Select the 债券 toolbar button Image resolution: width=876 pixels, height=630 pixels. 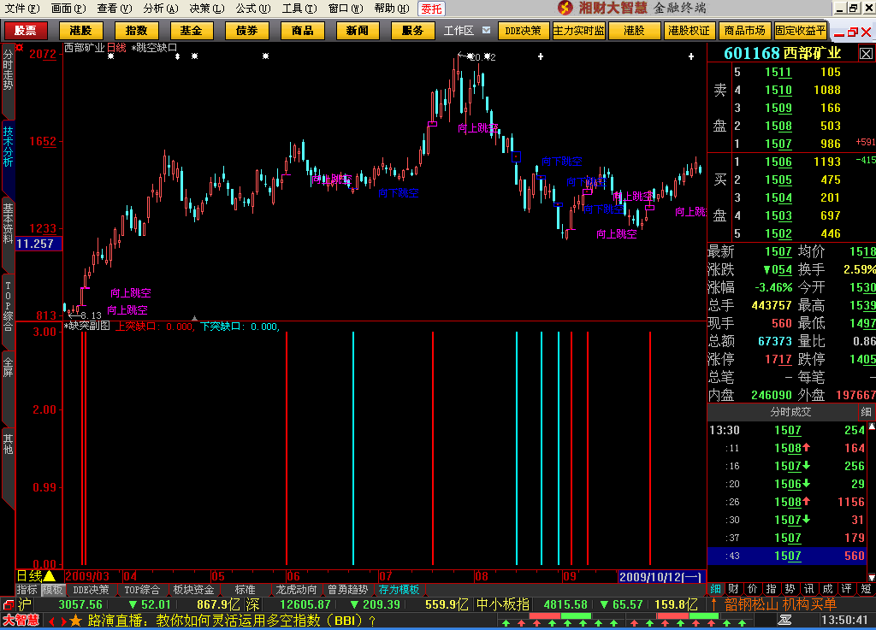tap(246, 31)
